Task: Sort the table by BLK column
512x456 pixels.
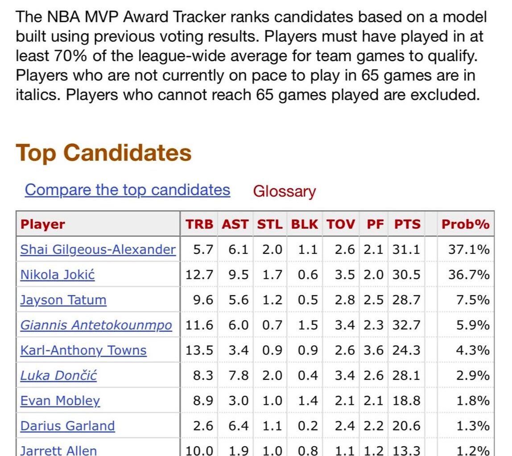Action: click(x=304, y=224)
